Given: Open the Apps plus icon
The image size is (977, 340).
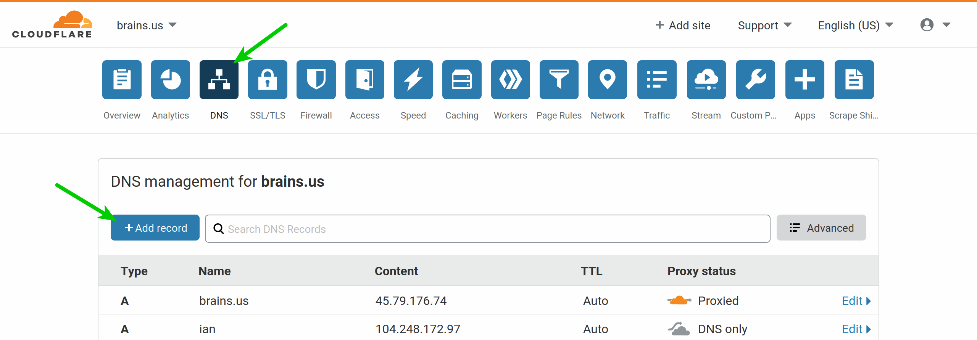Looking at the screenshot, I should [x=805, y=80].
